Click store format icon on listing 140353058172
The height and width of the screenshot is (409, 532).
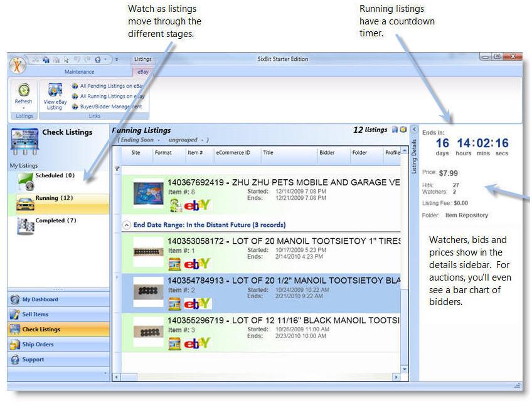point(175,264)
